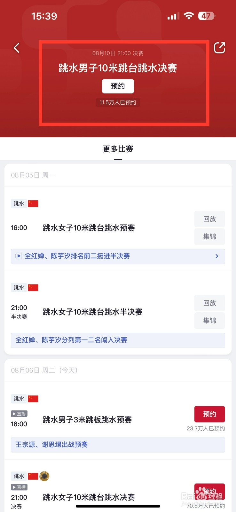Tap the gold medal icon next to 跳水 tag

coord(44,476)
